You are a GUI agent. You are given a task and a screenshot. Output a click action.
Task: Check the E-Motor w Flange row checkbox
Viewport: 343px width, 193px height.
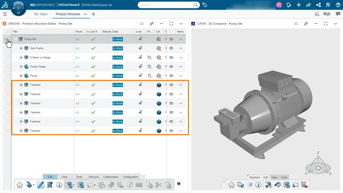pyautogui.click(x=8, y=57)
